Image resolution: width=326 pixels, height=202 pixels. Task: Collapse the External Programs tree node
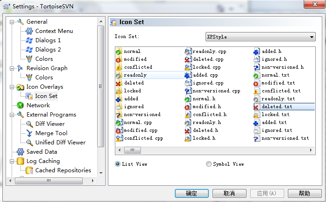pyautogui.click(x=12, y=115)
